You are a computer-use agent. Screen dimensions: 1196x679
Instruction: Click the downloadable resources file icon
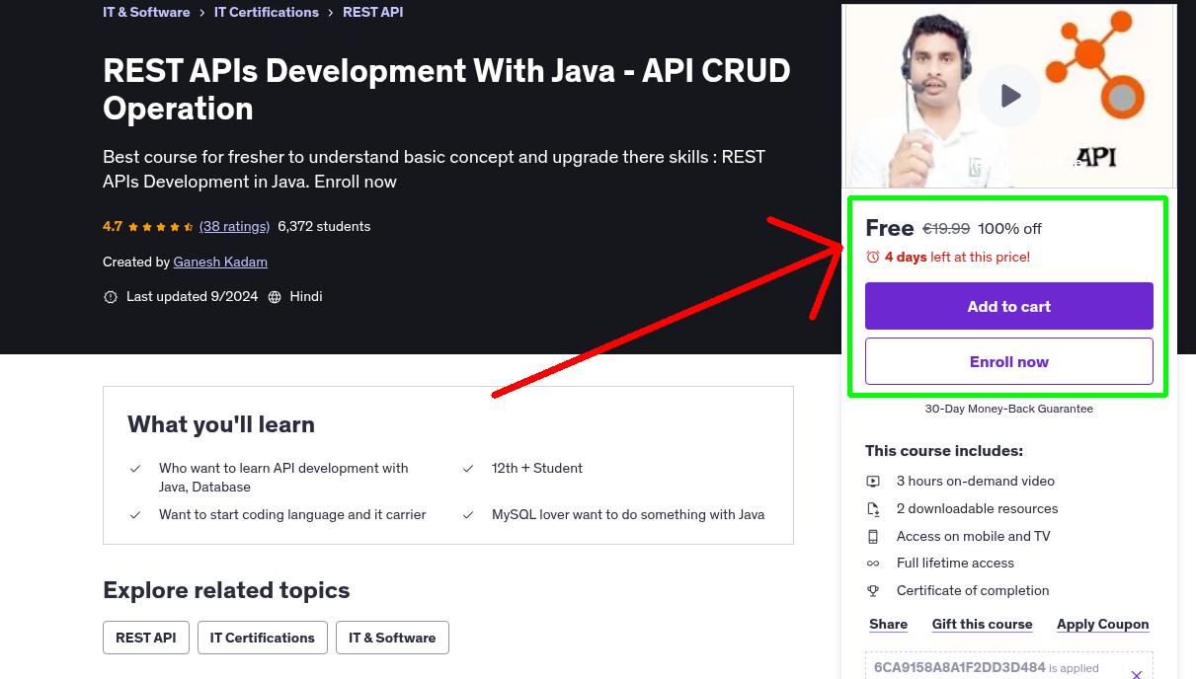873,508
